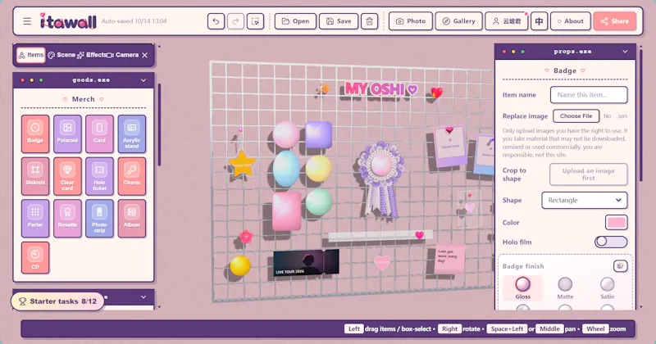Viewport: 656px width, 344px height.
Task: Open the 云绫君 user account
Action: (x=506, y=21)
